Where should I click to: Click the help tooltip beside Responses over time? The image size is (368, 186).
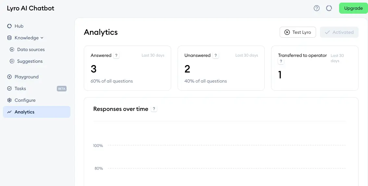[x=154, y=109]
